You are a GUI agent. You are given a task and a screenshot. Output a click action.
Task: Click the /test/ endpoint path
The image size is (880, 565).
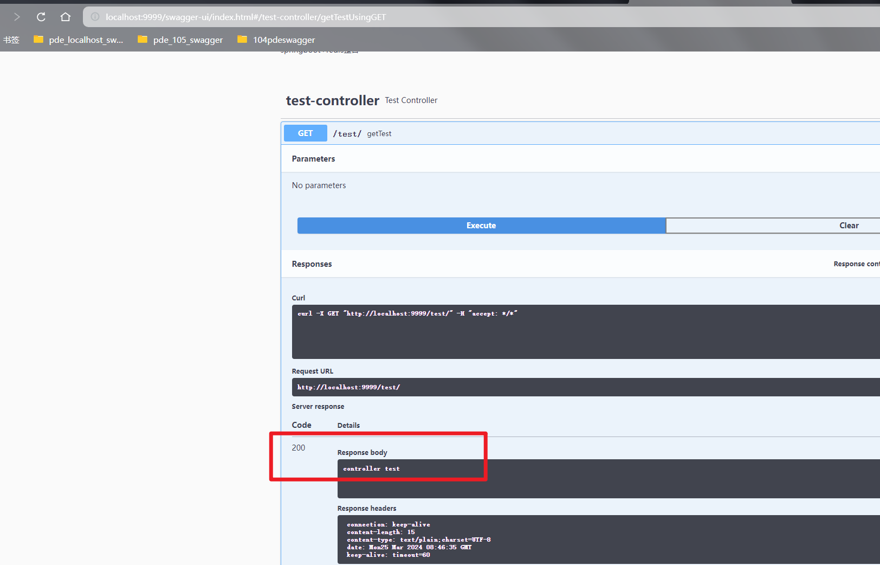tap(347, 133)
